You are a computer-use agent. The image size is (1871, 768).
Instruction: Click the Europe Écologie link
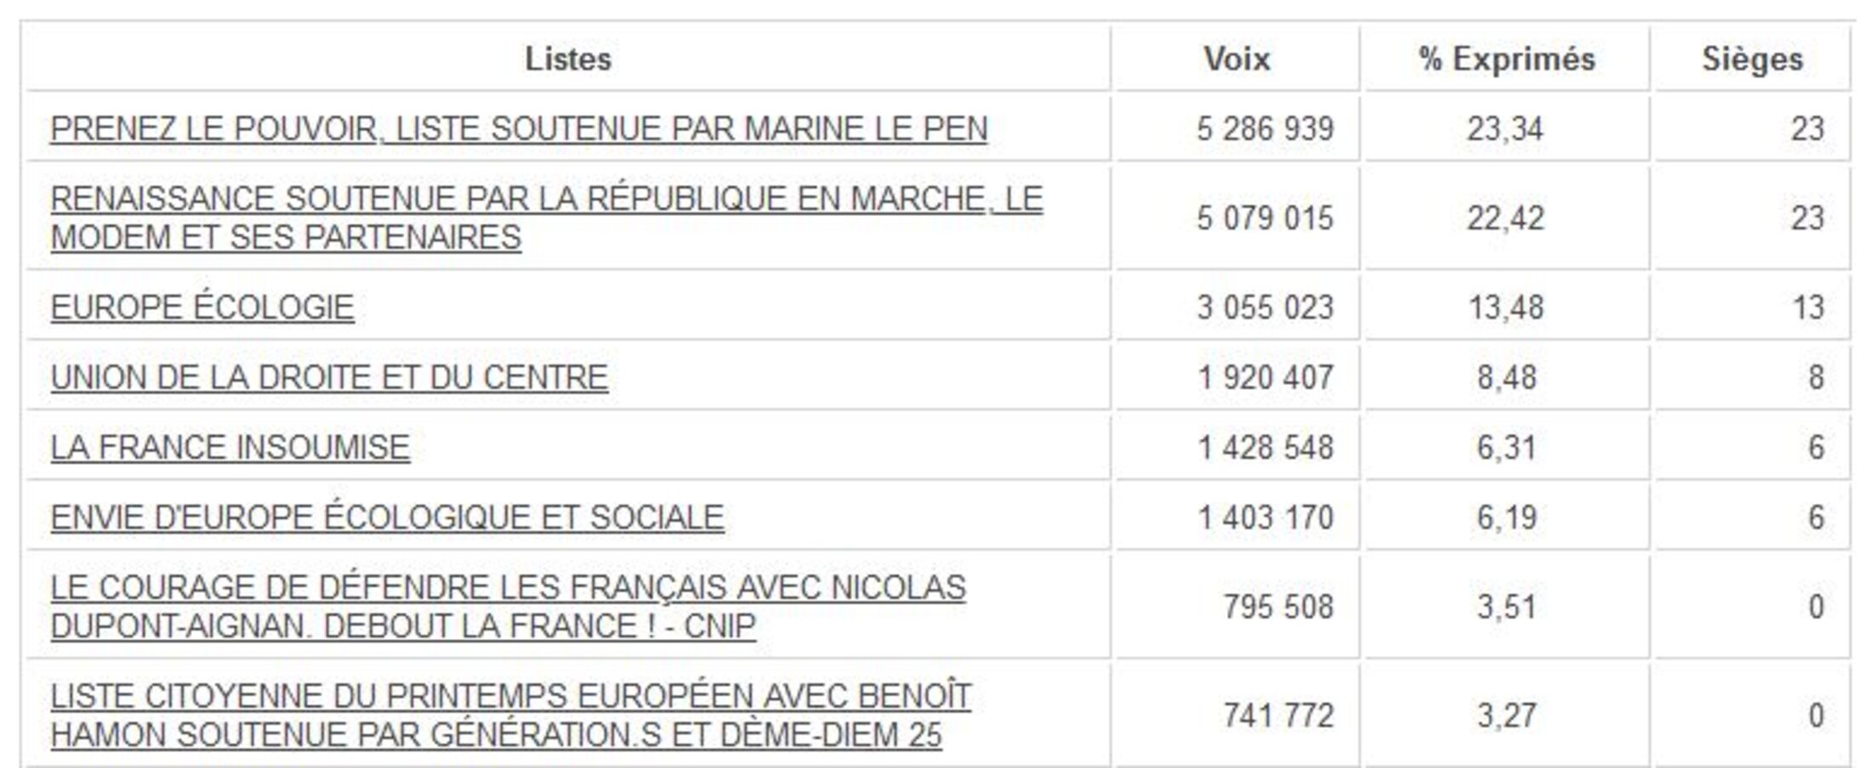pyautogui.click(x=202, y=308)
